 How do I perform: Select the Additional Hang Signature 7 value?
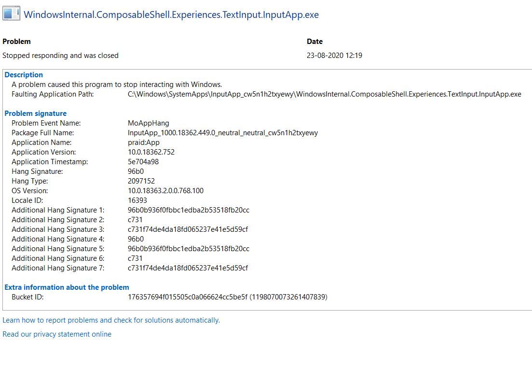click(x=188, y=268)
